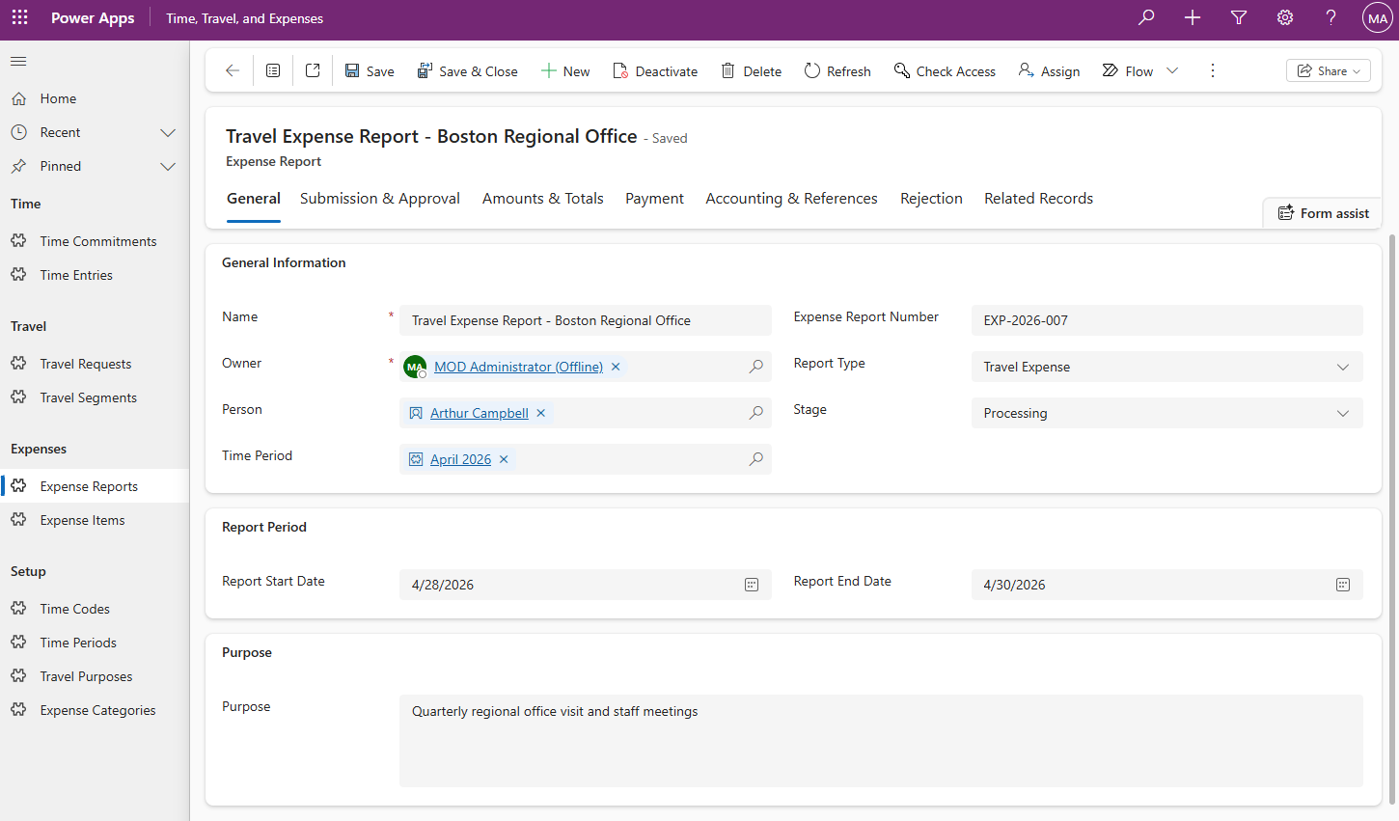Expand the Pinned chevron

coord(168,166)
